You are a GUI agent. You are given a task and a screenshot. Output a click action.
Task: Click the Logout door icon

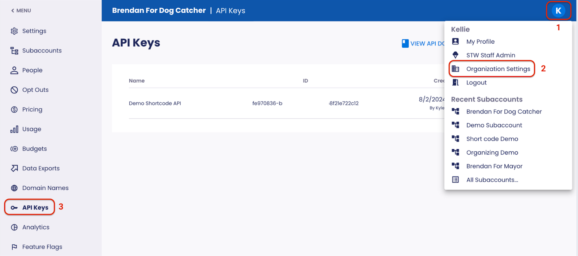[x=456, y=82]
